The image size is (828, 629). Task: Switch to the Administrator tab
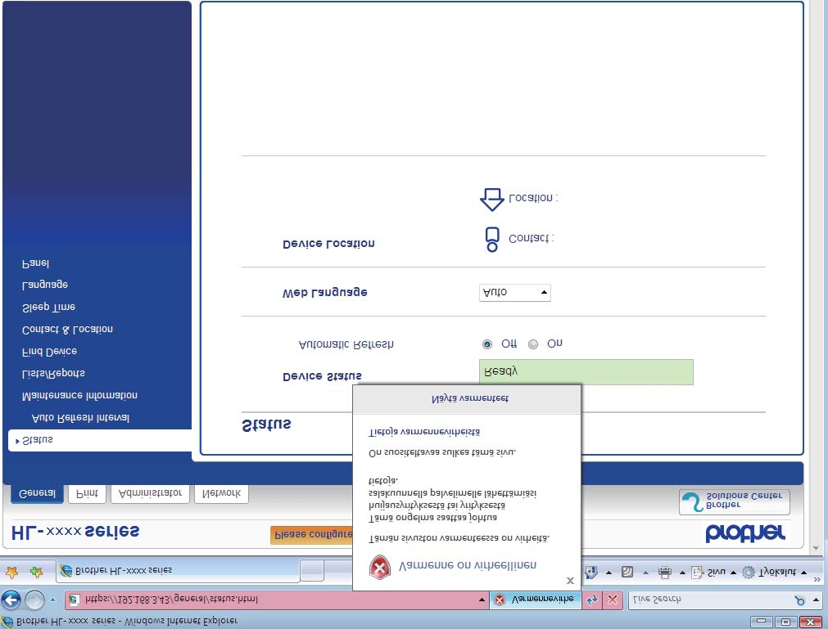pyautogui.click(x=150, y=493)
